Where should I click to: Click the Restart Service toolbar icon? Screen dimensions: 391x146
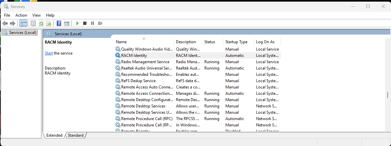pos(100,23)
